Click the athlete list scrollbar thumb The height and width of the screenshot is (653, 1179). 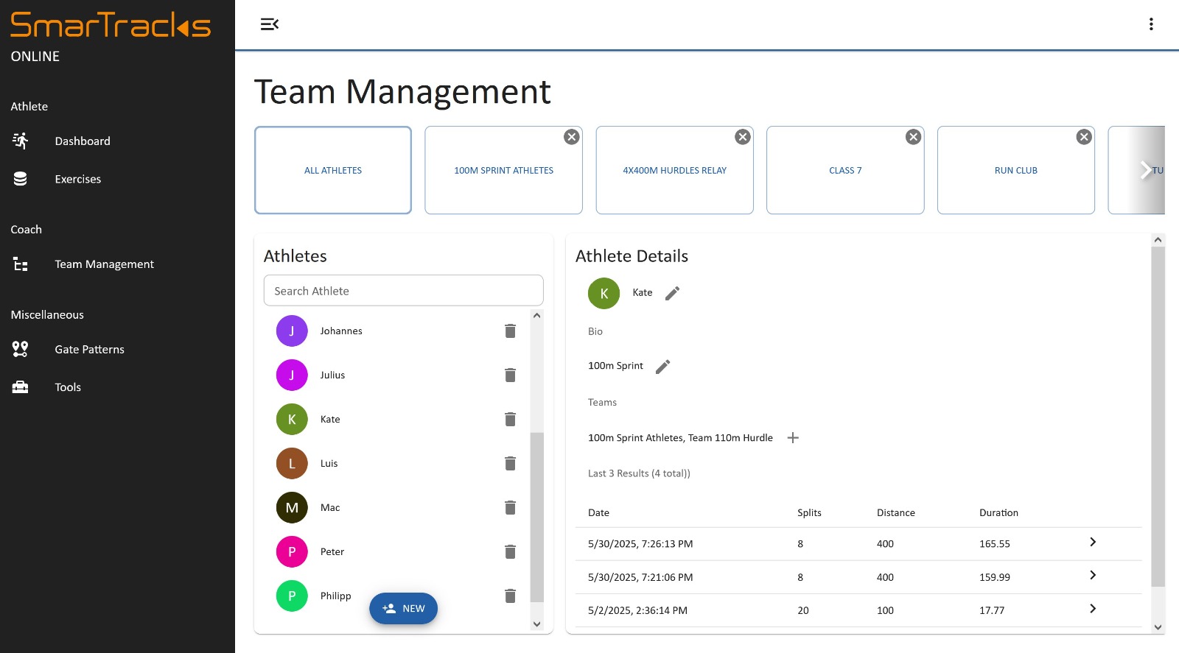tap(536, 515)
